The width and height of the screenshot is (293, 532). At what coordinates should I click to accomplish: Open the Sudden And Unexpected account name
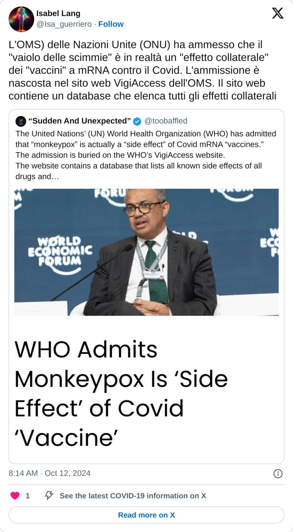[x=80, y=121]
